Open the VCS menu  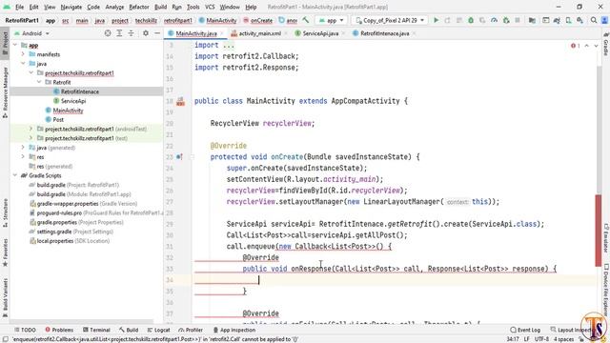point(210,7)
